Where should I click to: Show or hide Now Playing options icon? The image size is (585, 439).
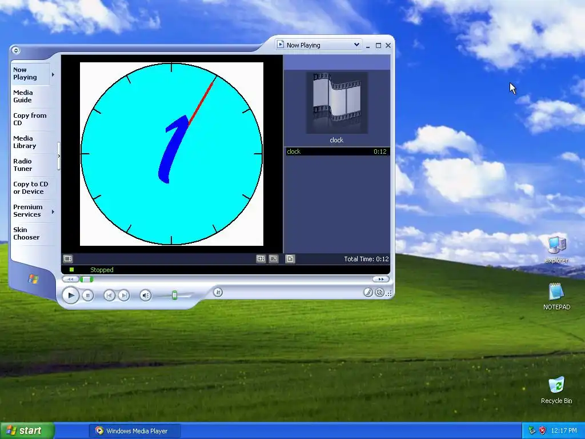click(x=68, y=258)
